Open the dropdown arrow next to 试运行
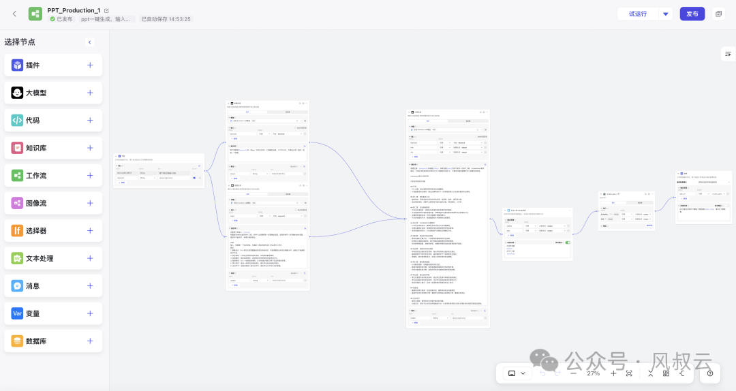This screenshot has height=391, width=736. [666, 14]
